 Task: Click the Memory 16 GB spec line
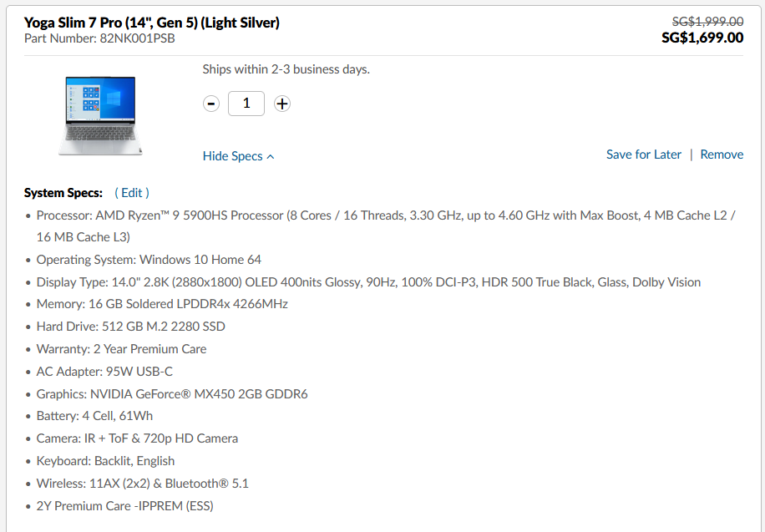coord(162,304)
